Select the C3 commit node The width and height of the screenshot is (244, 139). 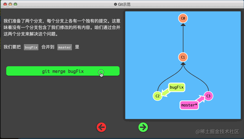[x=208, y=96]
